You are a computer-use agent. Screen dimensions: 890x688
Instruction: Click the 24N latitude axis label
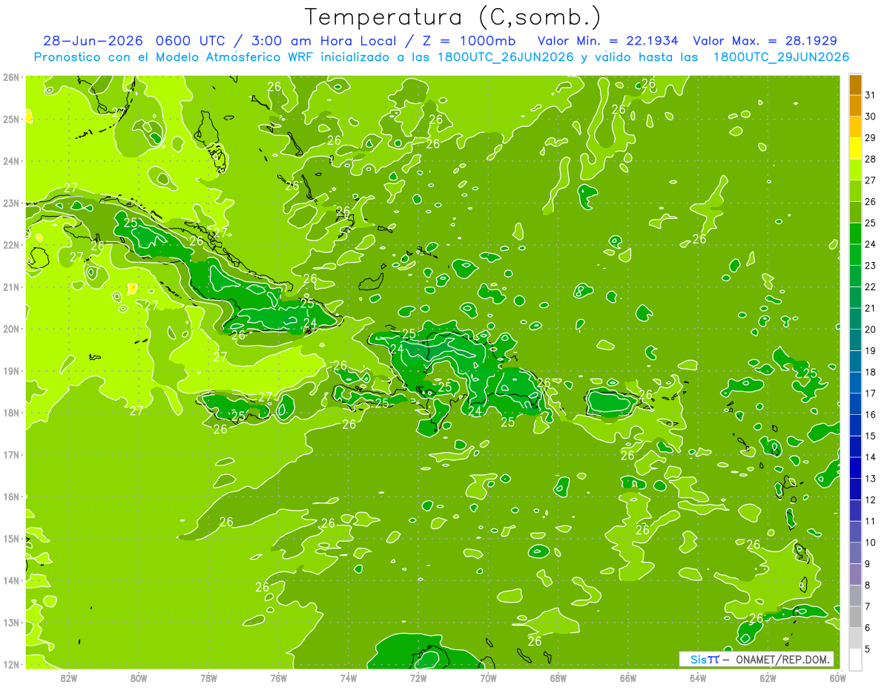[10, 161]
